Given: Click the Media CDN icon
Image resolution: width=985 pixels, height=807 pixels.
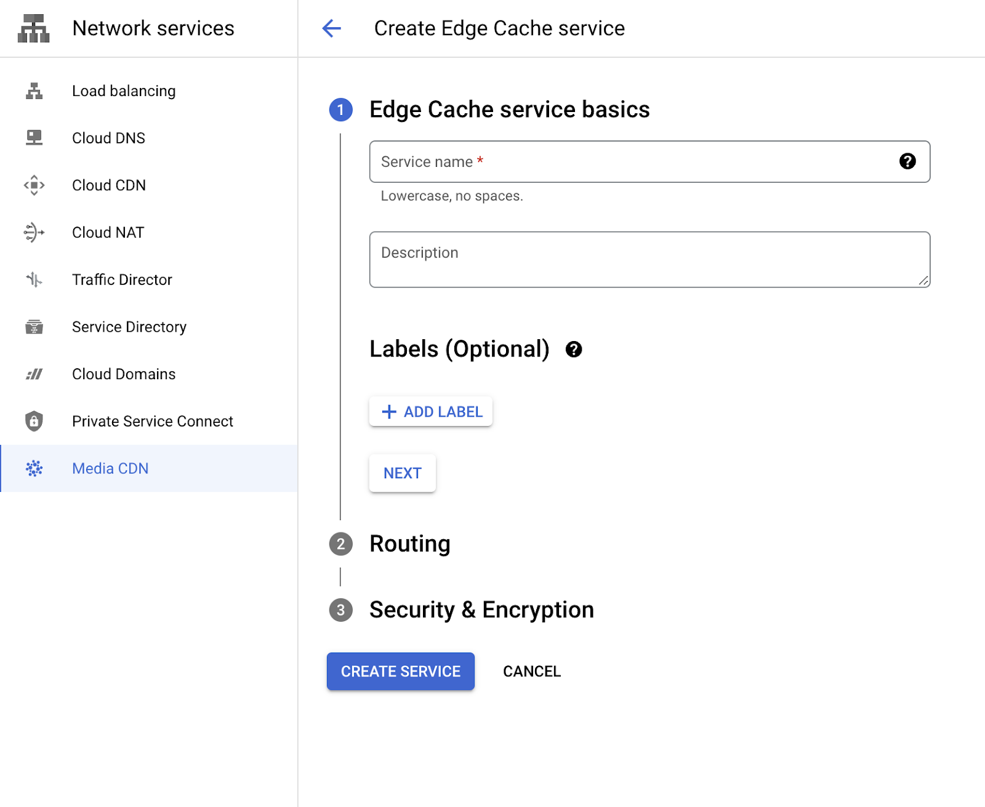Looking at the screenshot, I should point(34,468).
